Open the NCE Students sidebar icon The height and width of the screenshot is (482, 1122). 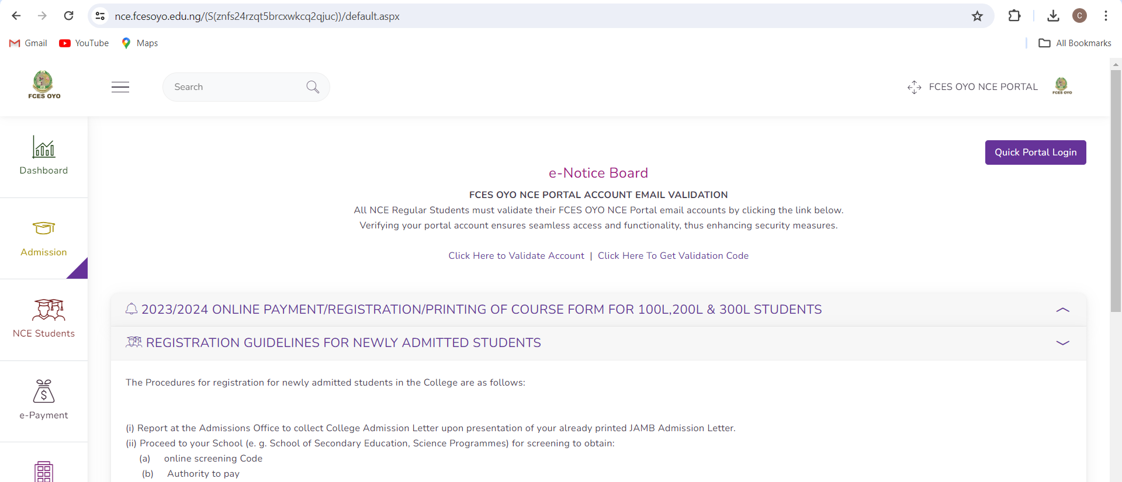[48, 310]
